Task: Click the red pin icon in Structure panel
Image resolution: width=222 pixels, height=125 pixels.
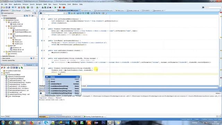Action: coord(2,68)
